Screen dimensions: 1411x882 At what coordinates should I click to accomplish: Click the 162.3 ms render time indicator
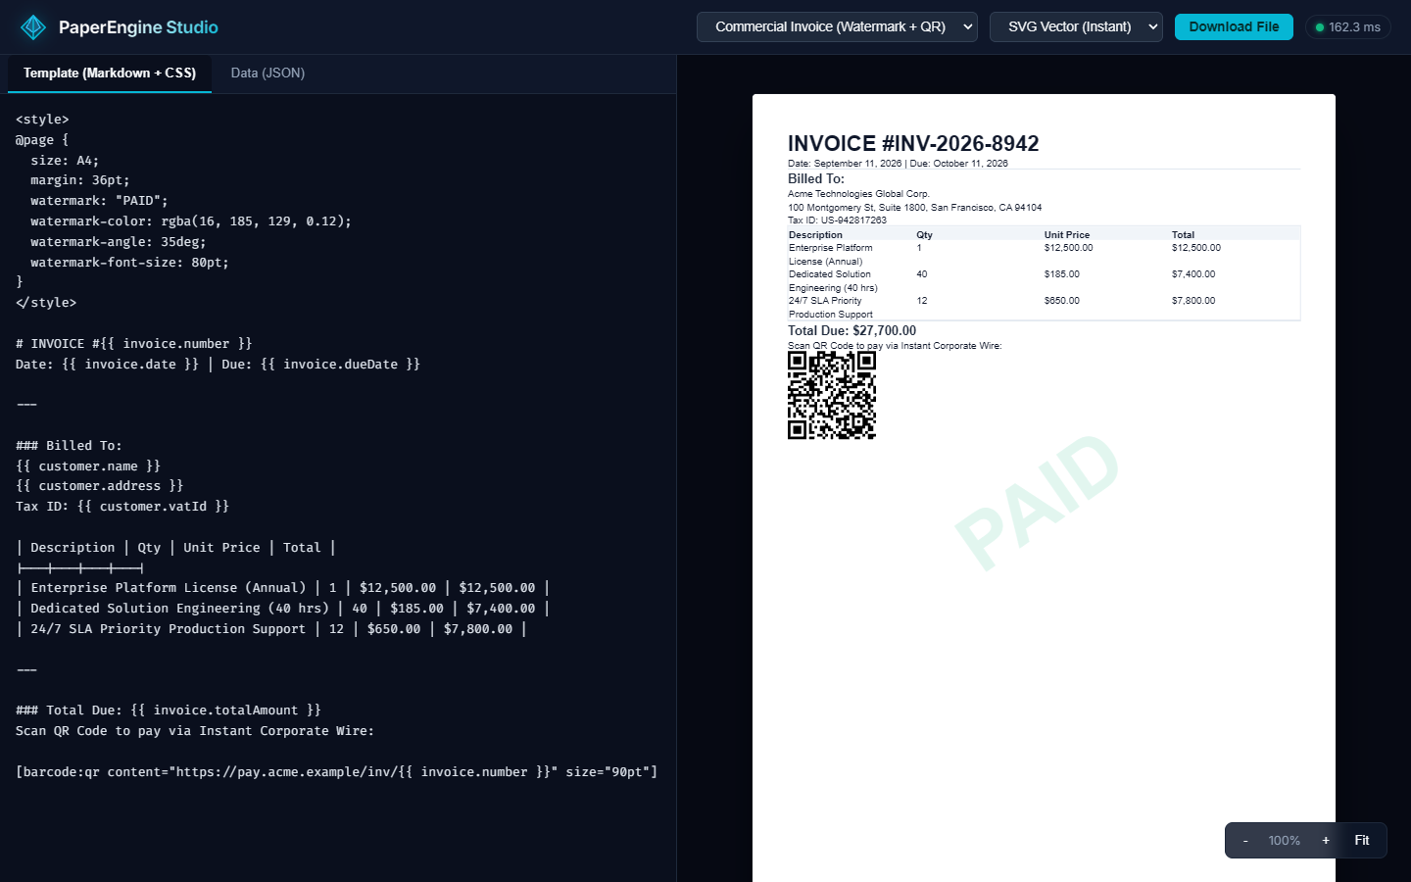pyautogui.click(x=1348, y=27)
